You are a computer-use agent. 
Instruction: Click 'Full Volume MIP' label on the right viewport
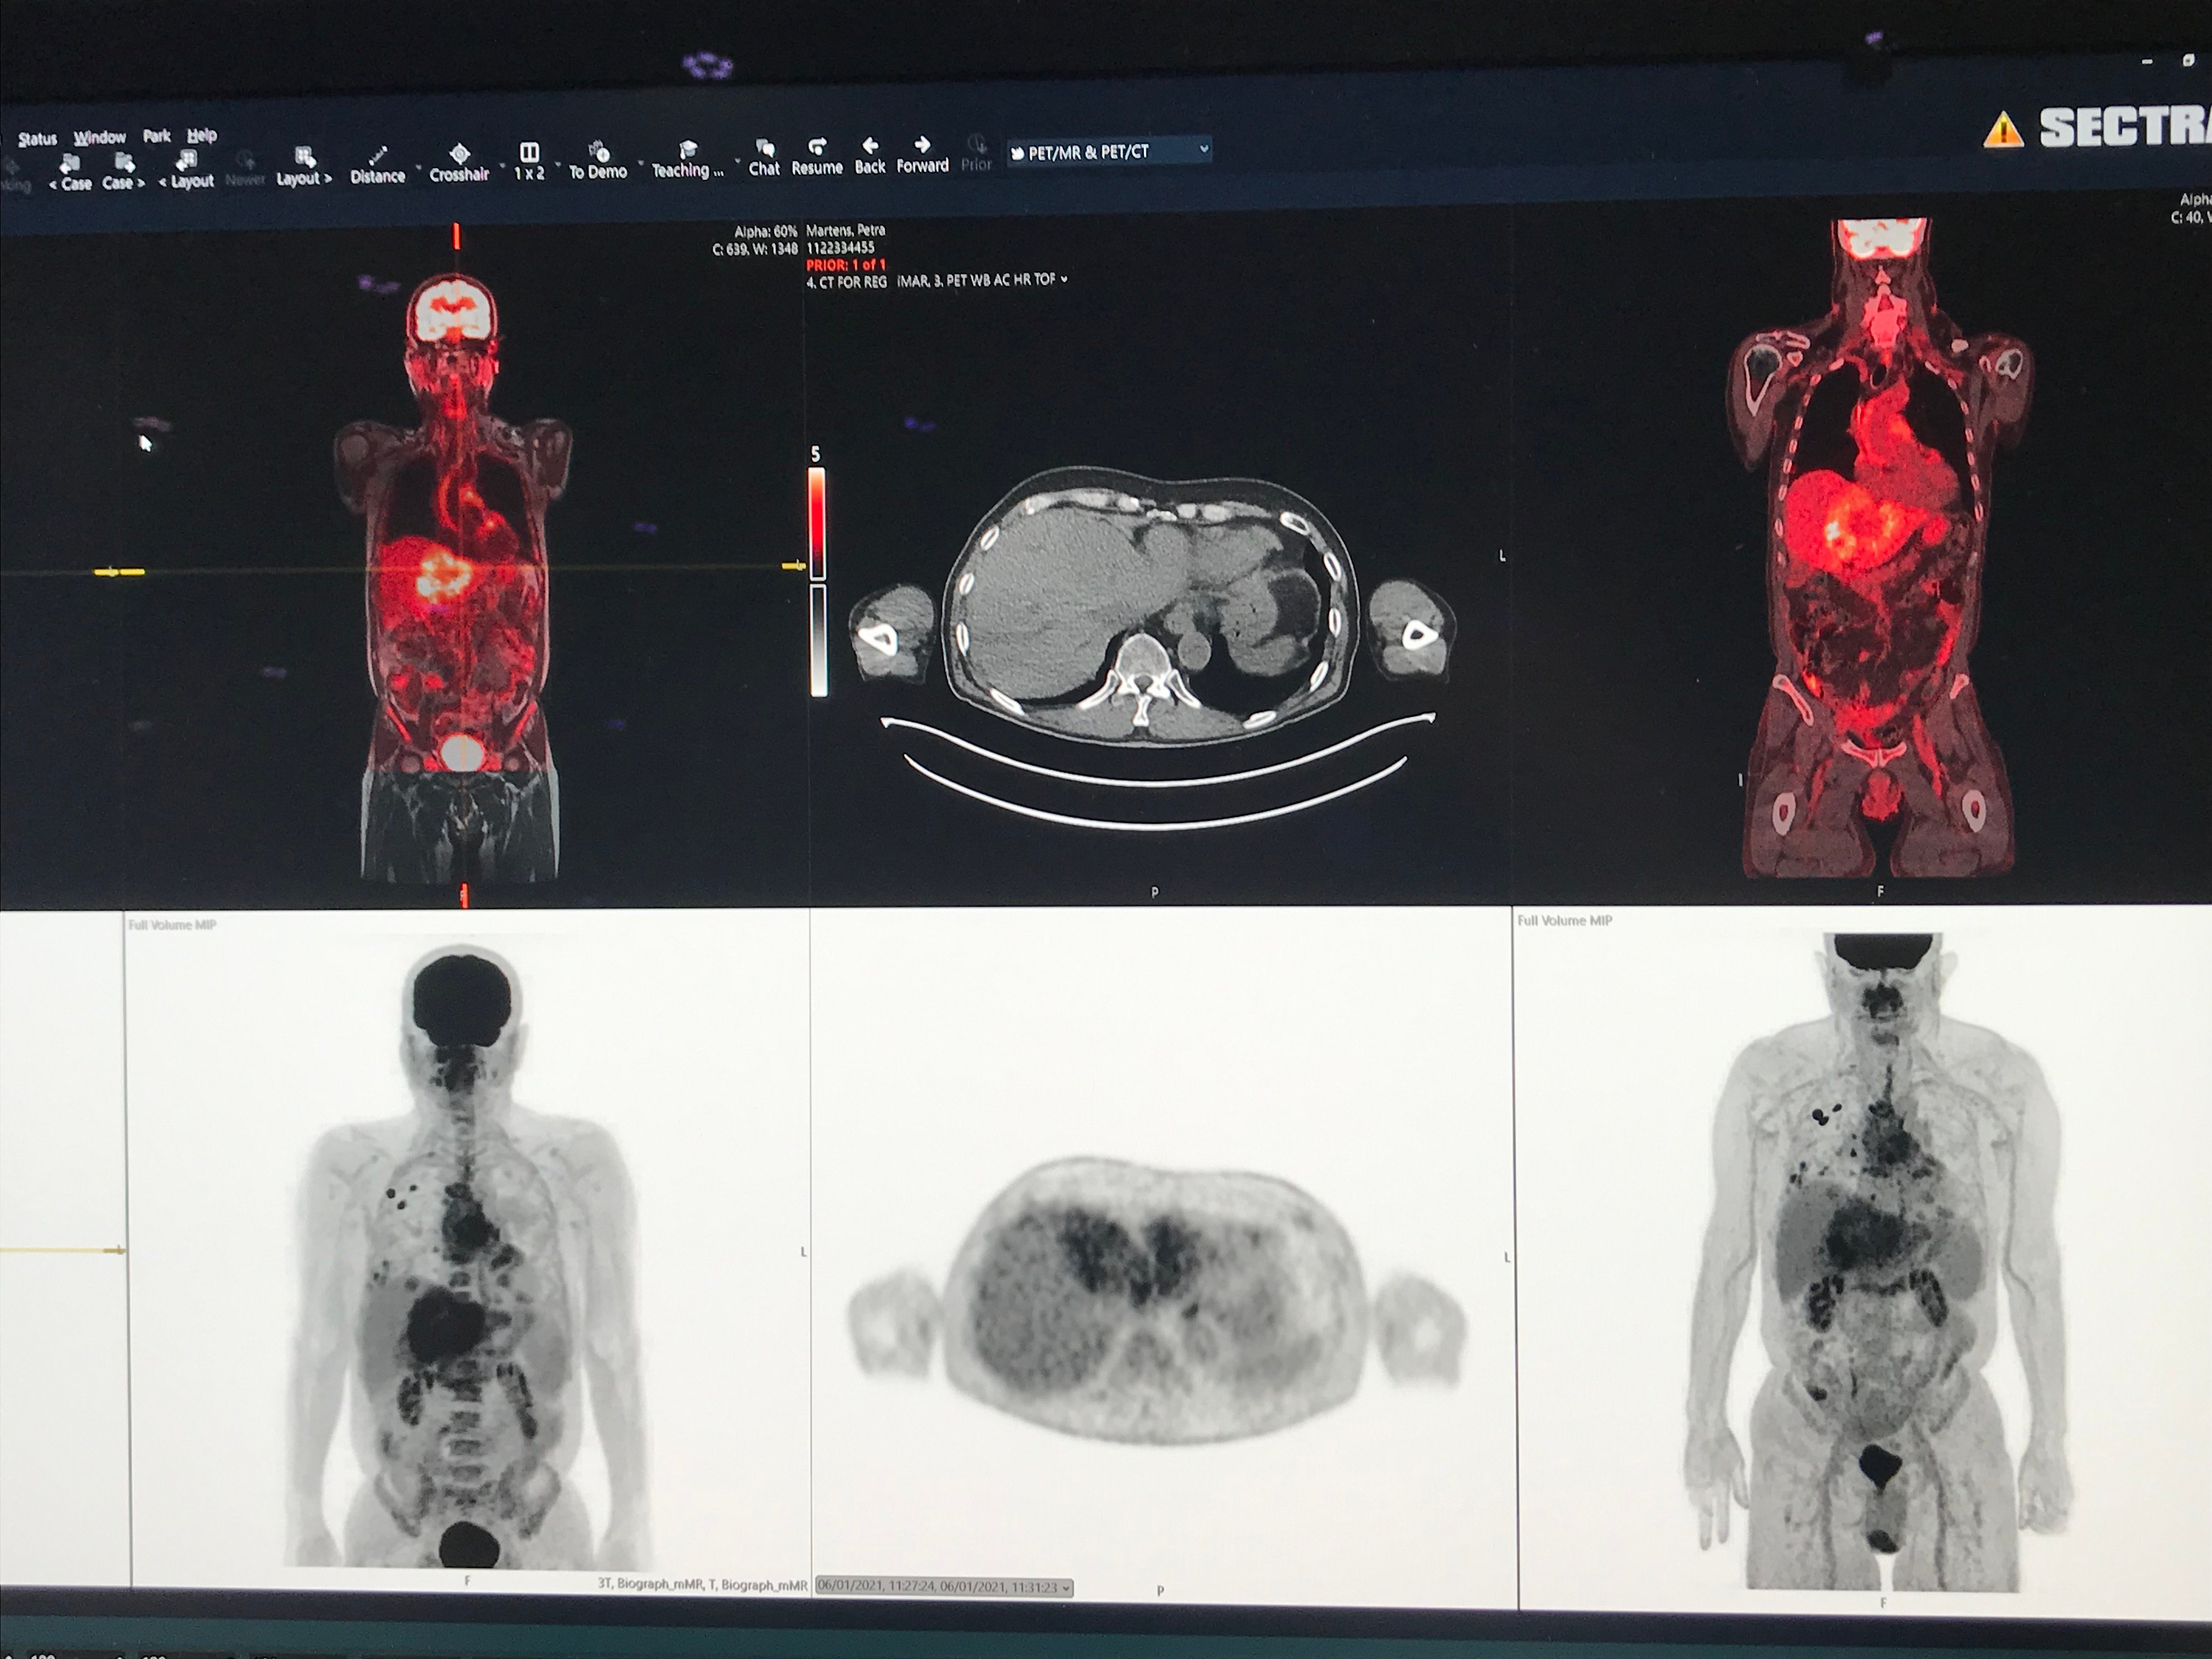click(x=1564, y=920)
